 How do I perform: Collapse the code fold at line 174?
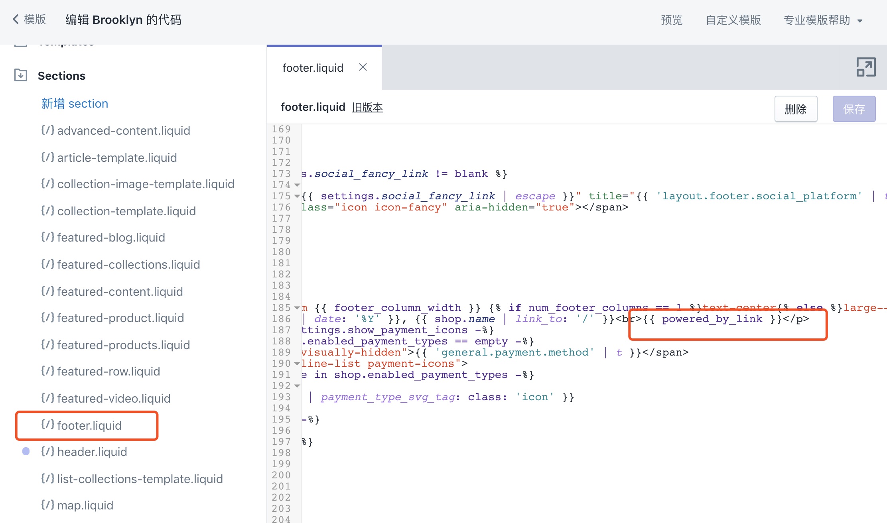tap(297, 185)
